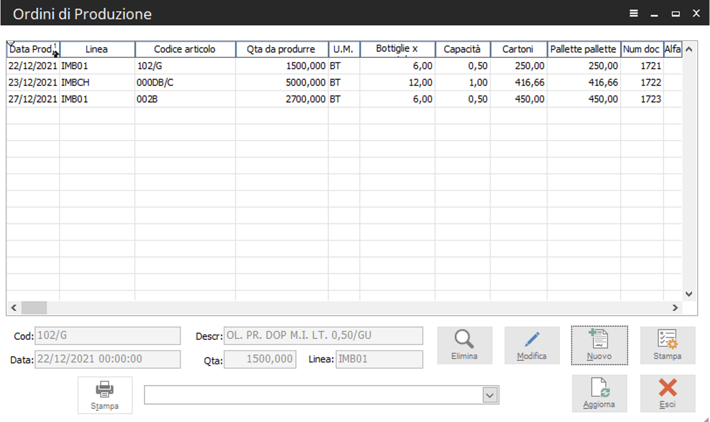Click the left arrow of the horizontal scrollbar
The image size is (710, 422).
(13, 308)
